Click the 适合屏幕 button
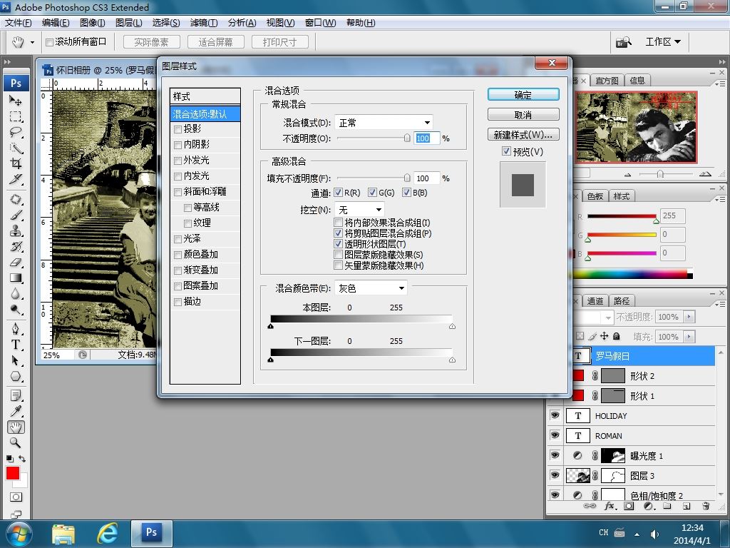Viewport: 730px width, 548px height. 215,42
